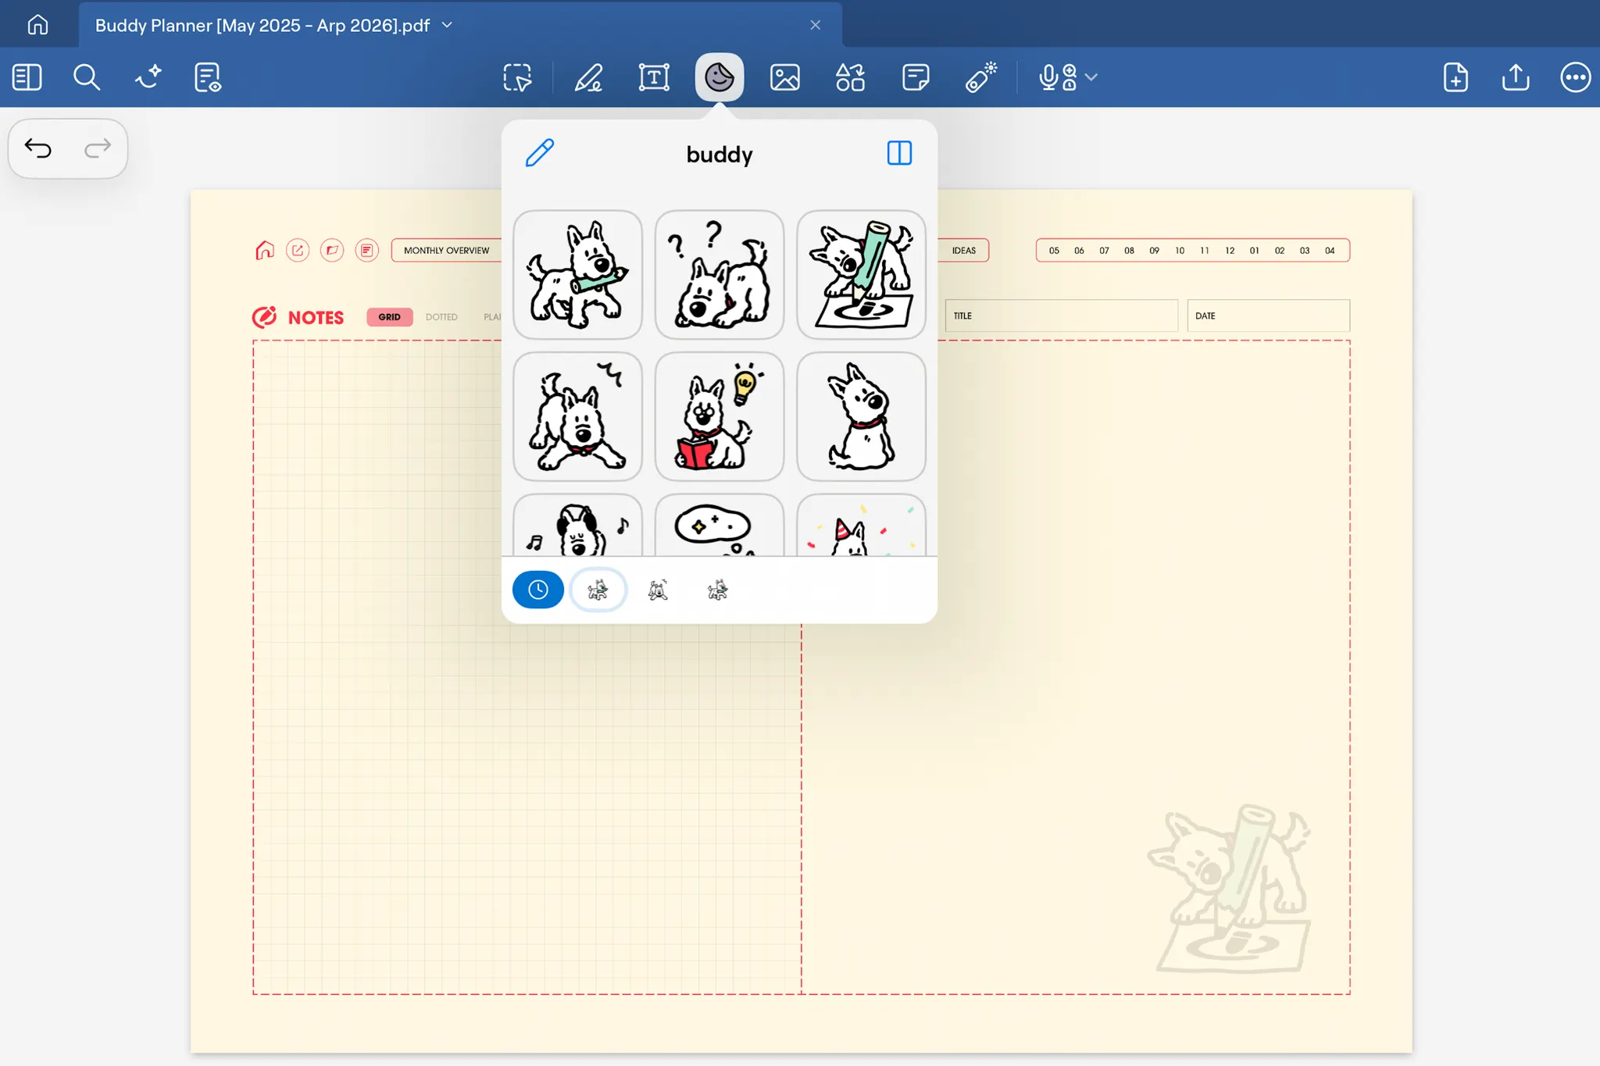1600x1066 pixels.
Task: Open the sticky note tool
Action: point(915,77)
